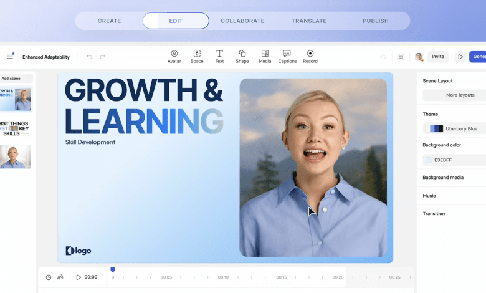Click the undo arrow
486x293 pixels.
tap(90, 57)
